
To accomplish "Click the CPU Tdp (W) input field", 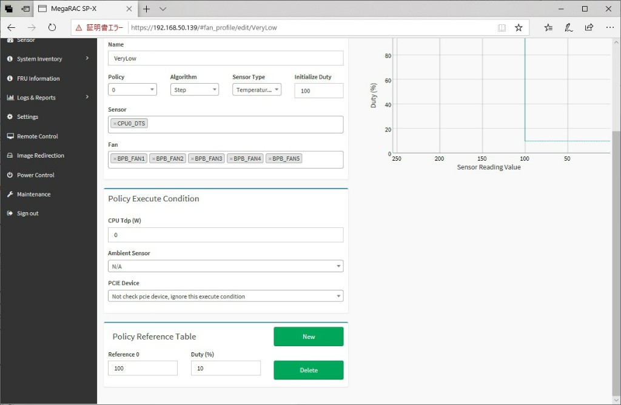I will [x=226, y=235].
